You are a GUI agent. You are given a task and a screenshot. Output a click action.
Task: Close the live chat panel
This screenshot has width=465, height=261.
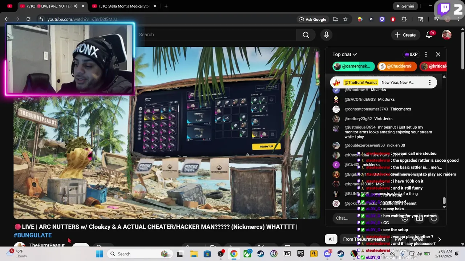click(x=438, y=54)
